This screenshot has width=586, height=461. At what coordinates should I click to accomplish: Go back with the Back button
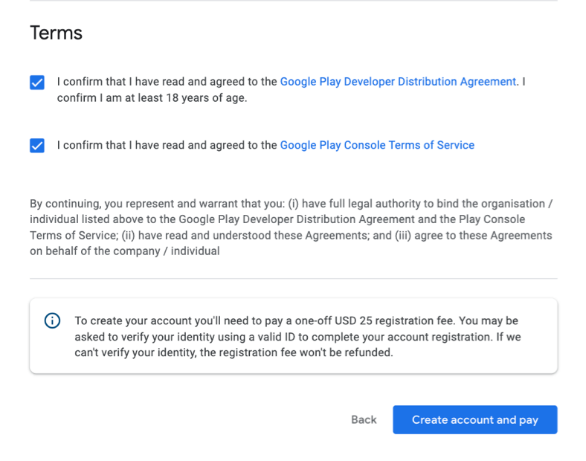tap(364, 419)
